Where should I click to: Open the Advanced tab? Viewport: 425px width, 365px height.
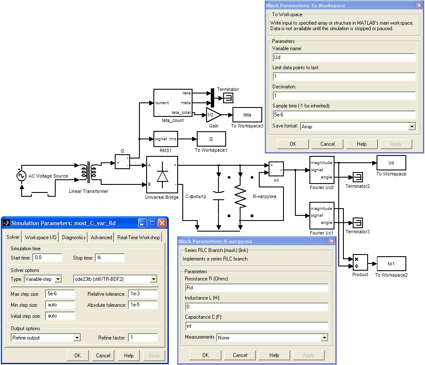(x=102, y=238)
